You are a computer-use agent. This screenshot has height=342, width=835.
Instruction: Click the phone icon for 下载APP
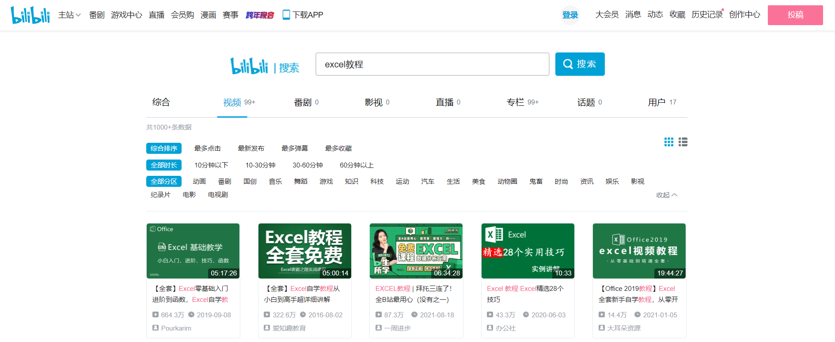[x=286, y=15]
